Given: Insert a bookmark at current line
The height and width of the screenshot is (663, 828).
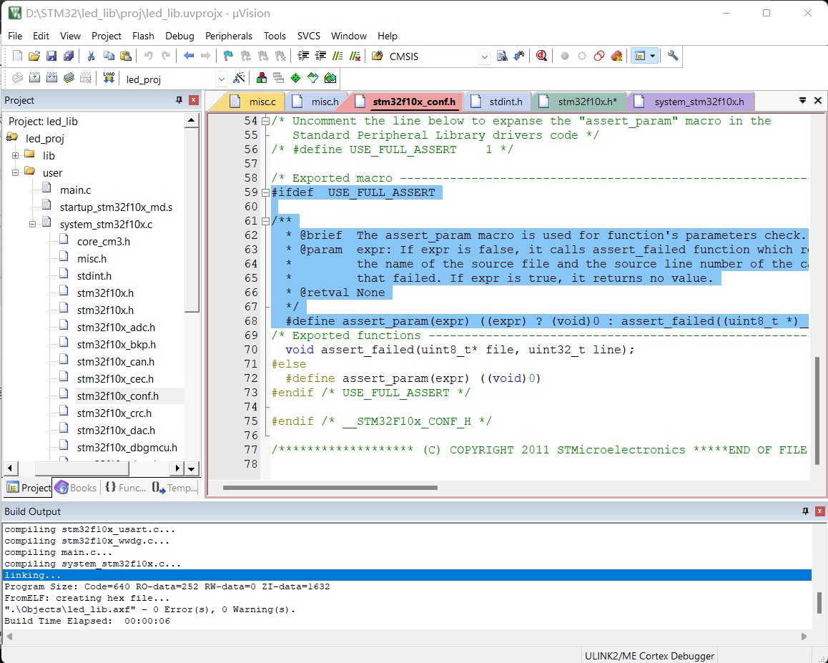Looking at the screenshot, I should (228, 56).
